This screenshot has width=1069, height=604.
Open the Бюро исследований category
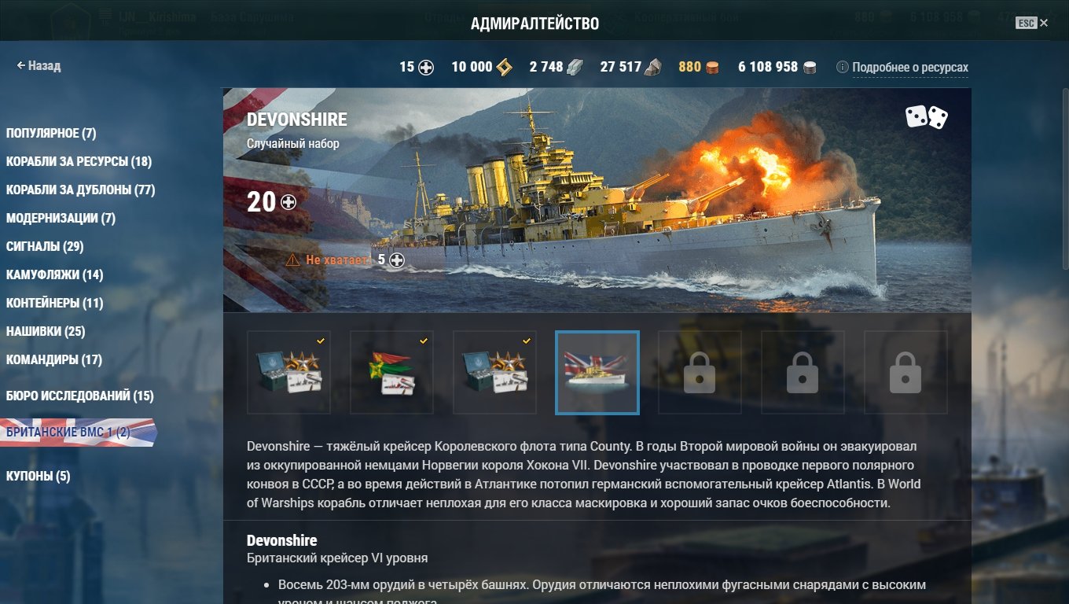[79, 396]
